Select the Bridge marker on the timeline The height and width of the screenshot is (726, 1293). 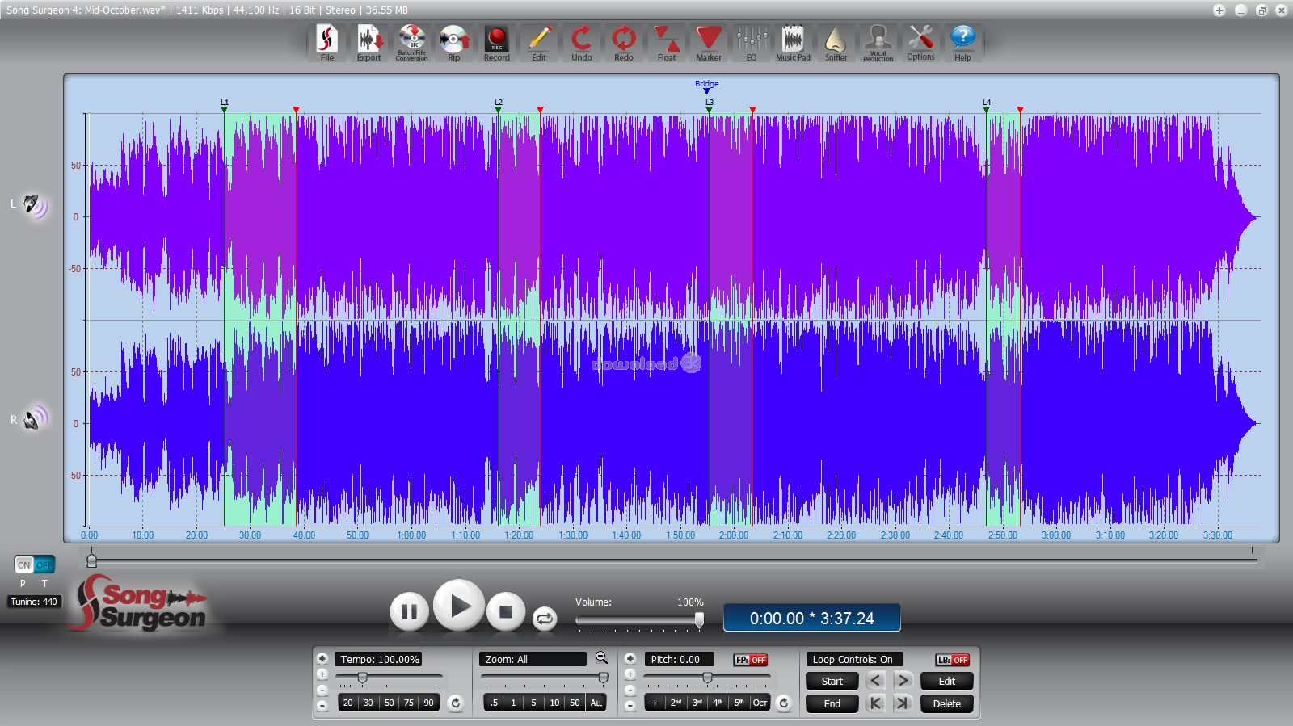pos(706,87)
